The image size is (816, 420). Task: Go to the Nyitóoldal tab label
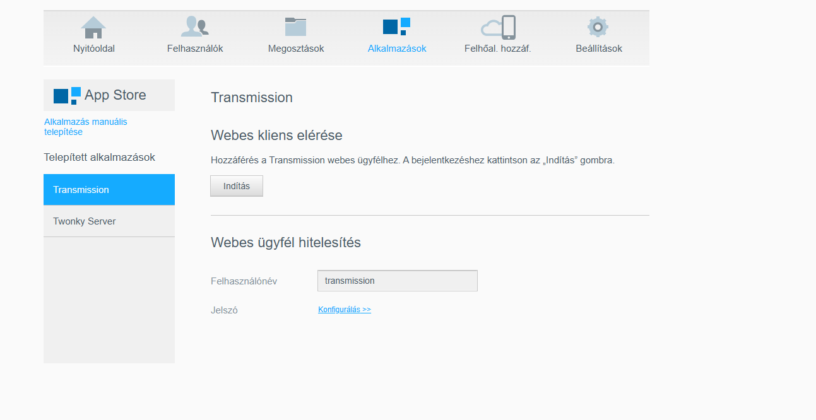coord(94,49)
